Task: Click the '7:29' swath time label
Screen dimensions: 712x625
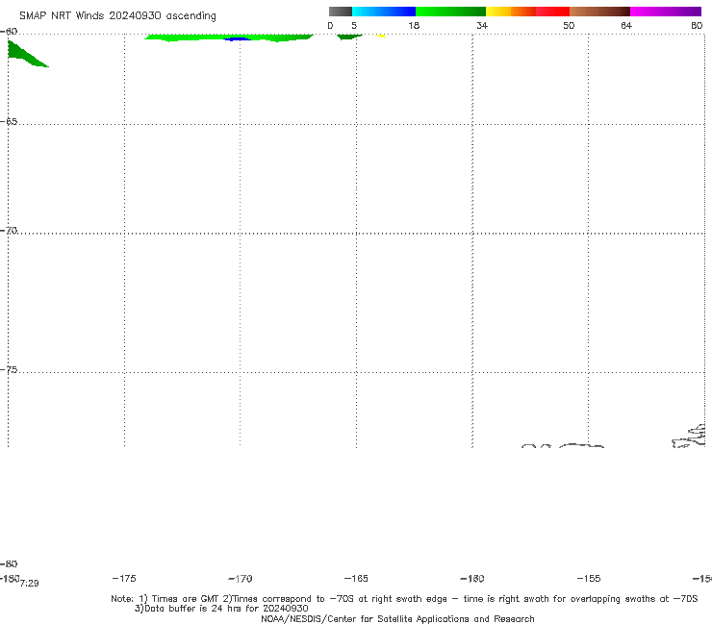Action: point(30,584)
